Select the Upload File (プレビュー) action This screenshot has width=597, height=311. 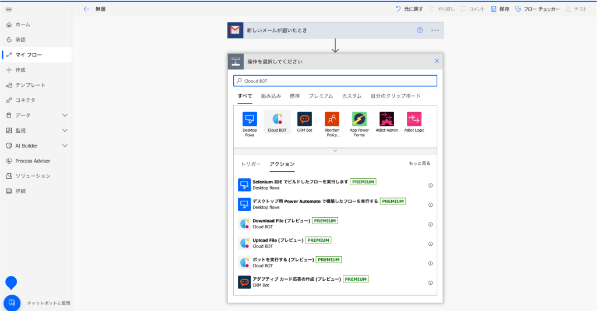[x=335, y=243]
